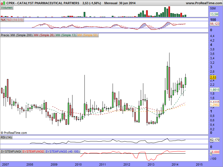The image size is (223, 167).
Task: Click the 3,2 price axis label
Action: (x=212, y=63)
